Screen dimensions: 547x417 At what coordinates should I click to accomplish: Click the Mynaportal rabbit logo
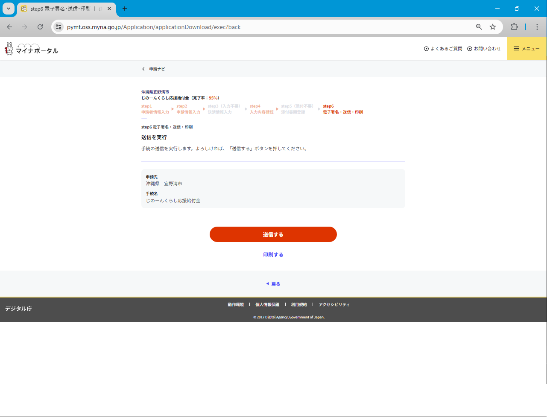tap(31, 49)
